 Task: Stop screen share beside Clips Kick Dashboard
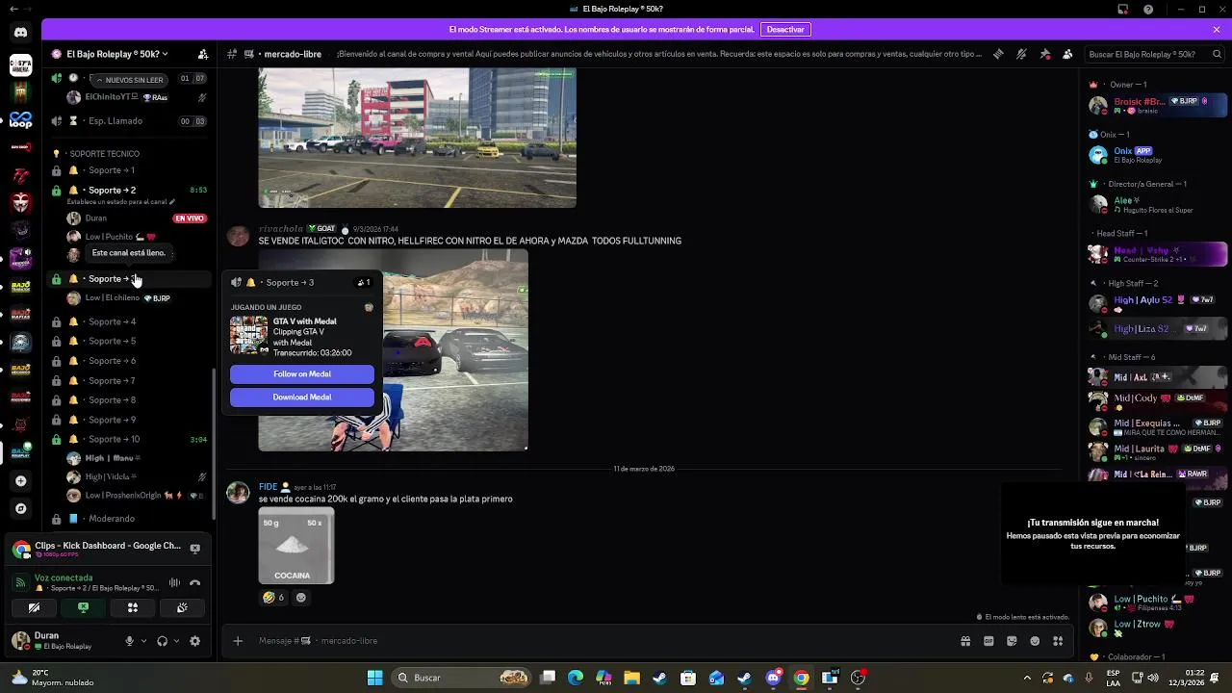point(194,549)
